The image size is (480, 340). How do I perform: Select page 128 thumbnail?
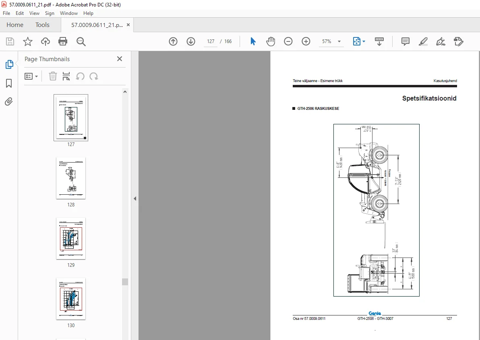tap(71, 178)
